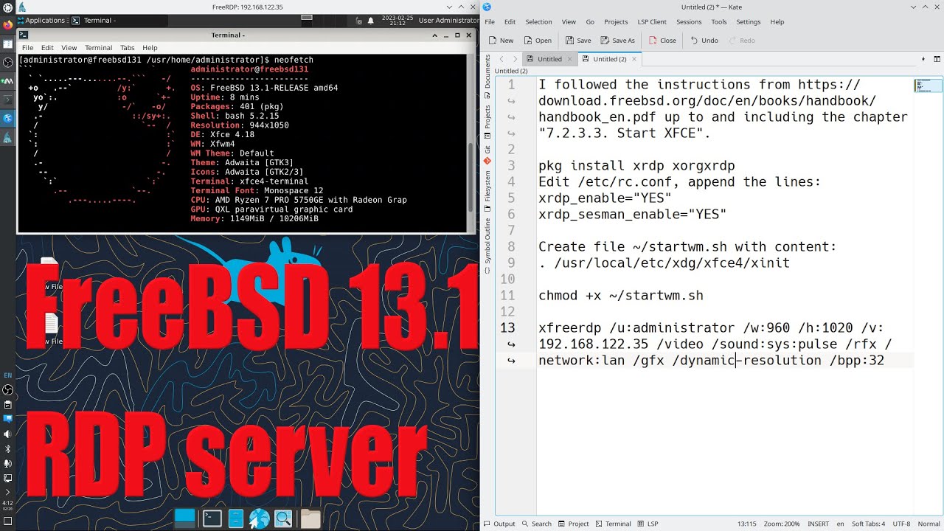
Task: Launch file manager cabinet icon in dock
Action: [236, 518]
